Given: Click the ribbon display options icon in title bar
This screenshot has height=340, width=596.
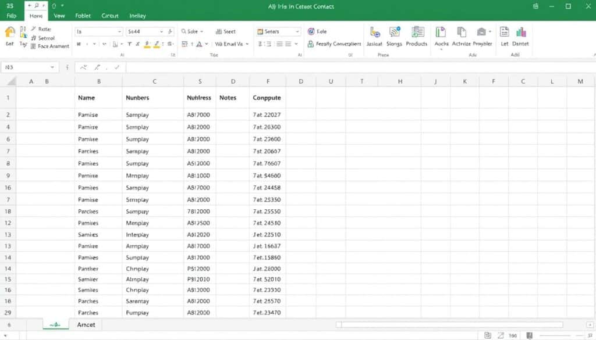Looking at the screenshot, I should click(535, 6).
